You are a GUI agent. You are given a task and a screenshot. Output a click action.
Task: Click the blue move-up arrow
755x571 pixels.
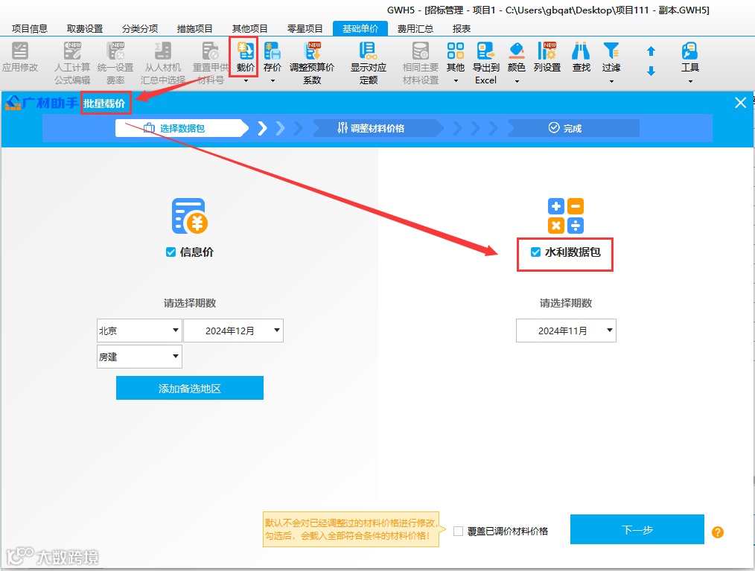pyautogui.click(x=651, y=51)
